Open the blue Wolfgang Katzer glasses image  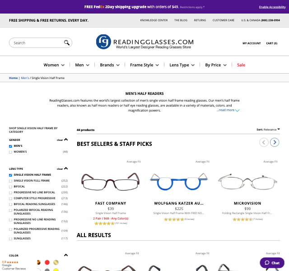179,182
